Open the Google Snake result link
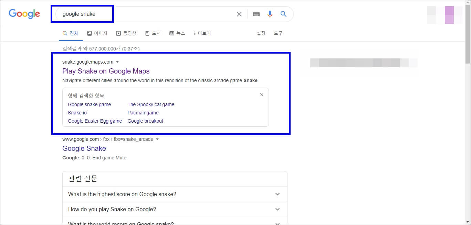 [84, 148]
